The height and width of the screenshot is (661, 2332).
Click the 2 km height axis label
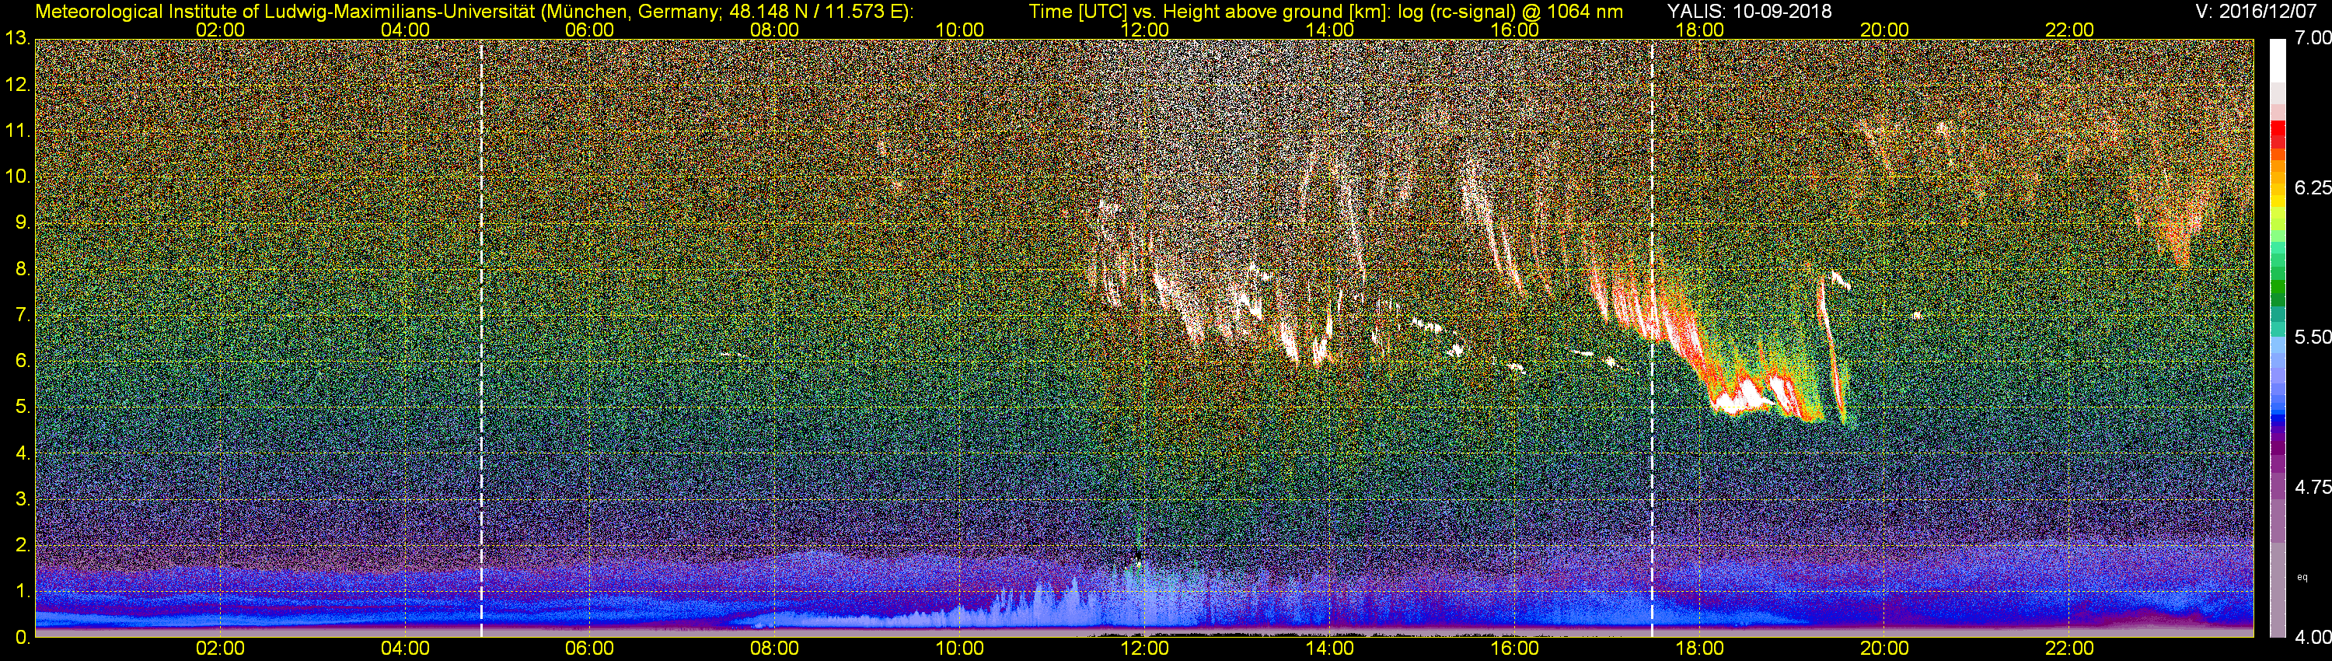pos(22,545)
